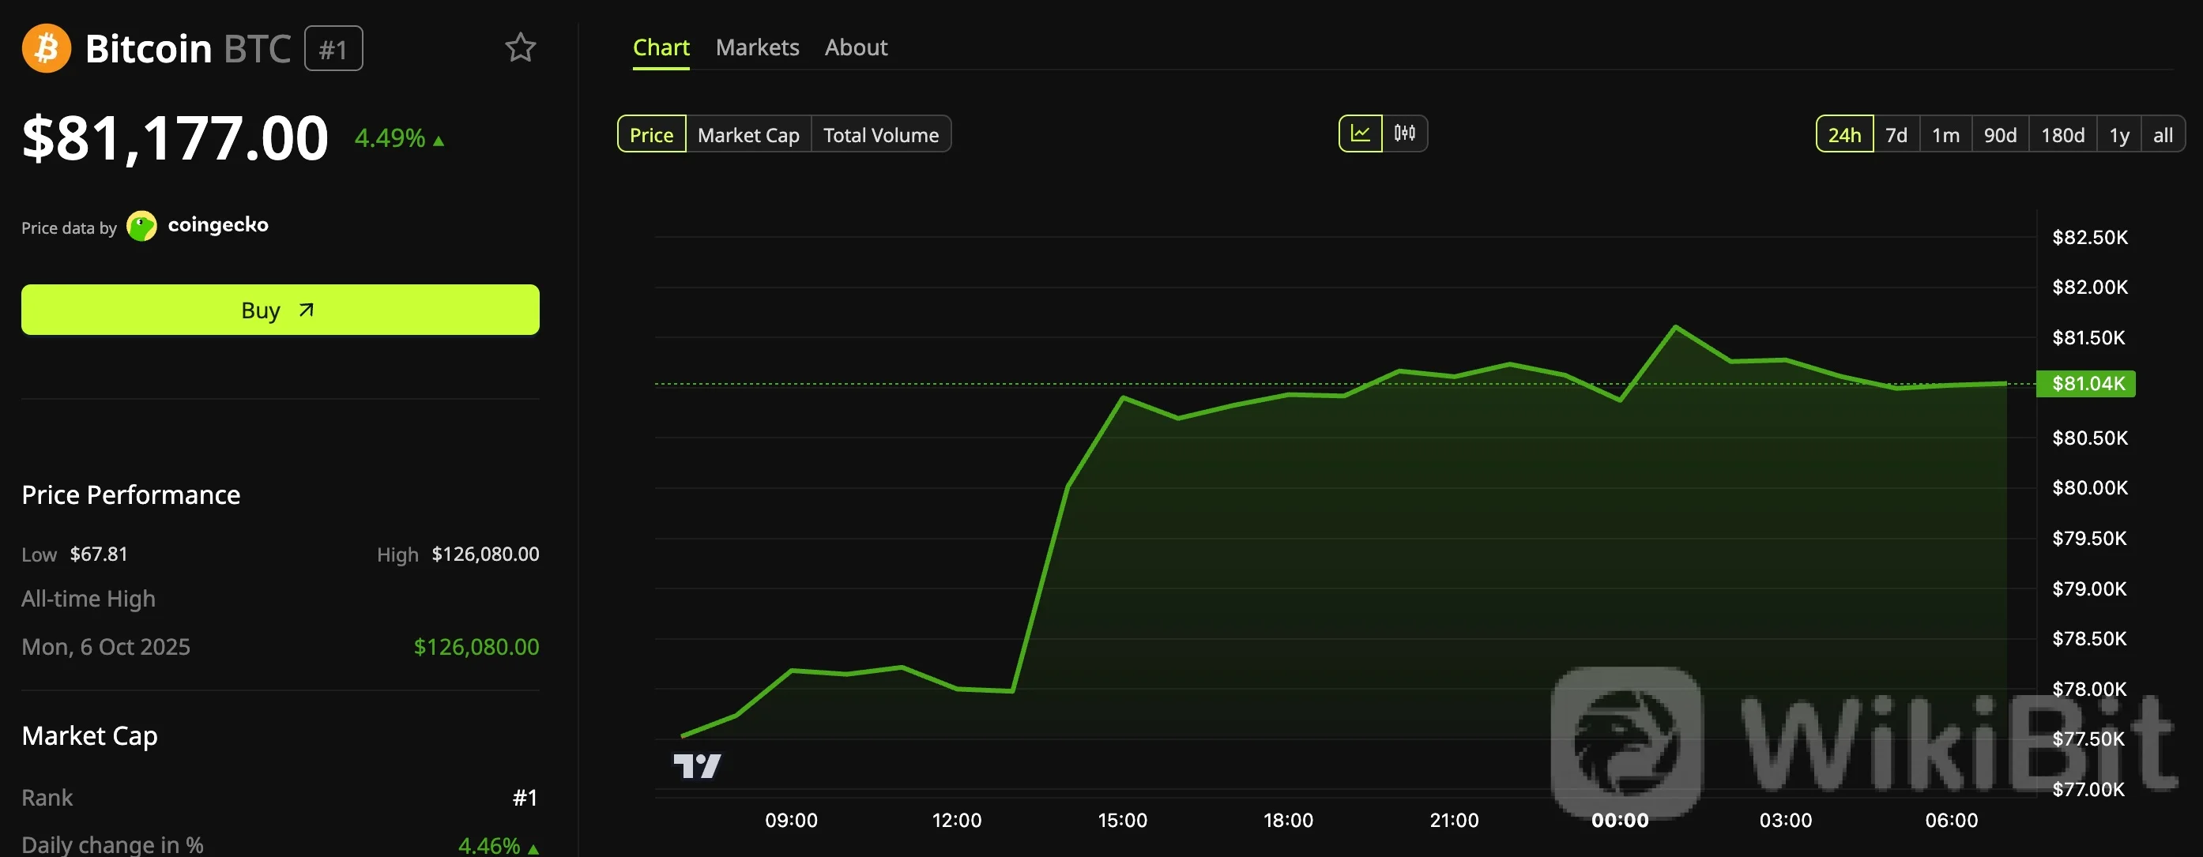Set the chart range to 180d
2203x857 pixels.
pyautogui.click(x=2063, y=134)
